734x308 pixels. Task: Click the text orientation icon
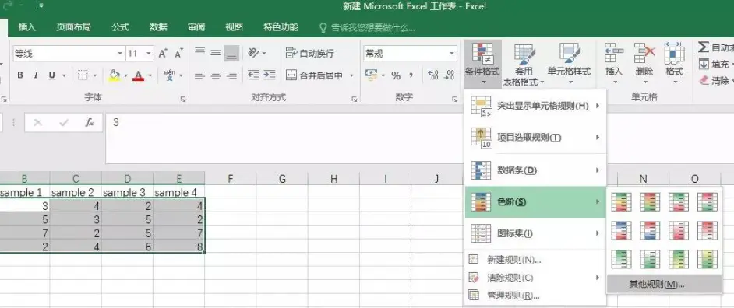pyautogui.click(x=254, y=54)
